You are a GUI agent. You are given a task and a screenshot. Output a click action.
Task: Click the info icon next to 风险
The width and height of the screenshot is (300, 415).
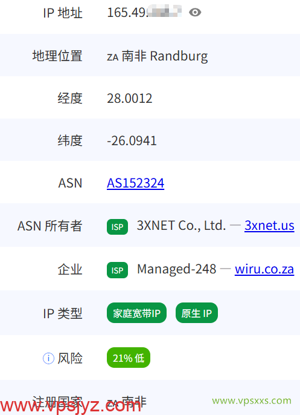[48, 358]
